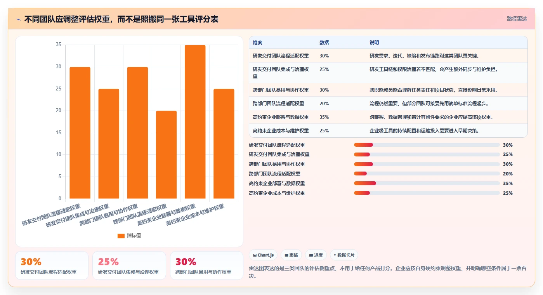Click the lightning icon beside the title
This screenshot has width=543, height=295.
click(18, 19)
